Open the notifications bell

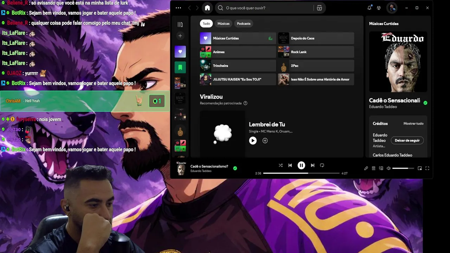pos(369,8)
